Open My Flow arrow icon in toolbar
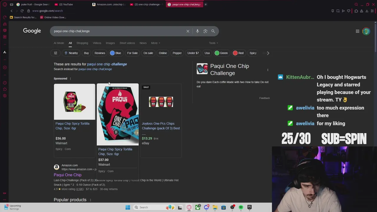 pos(343,11)
